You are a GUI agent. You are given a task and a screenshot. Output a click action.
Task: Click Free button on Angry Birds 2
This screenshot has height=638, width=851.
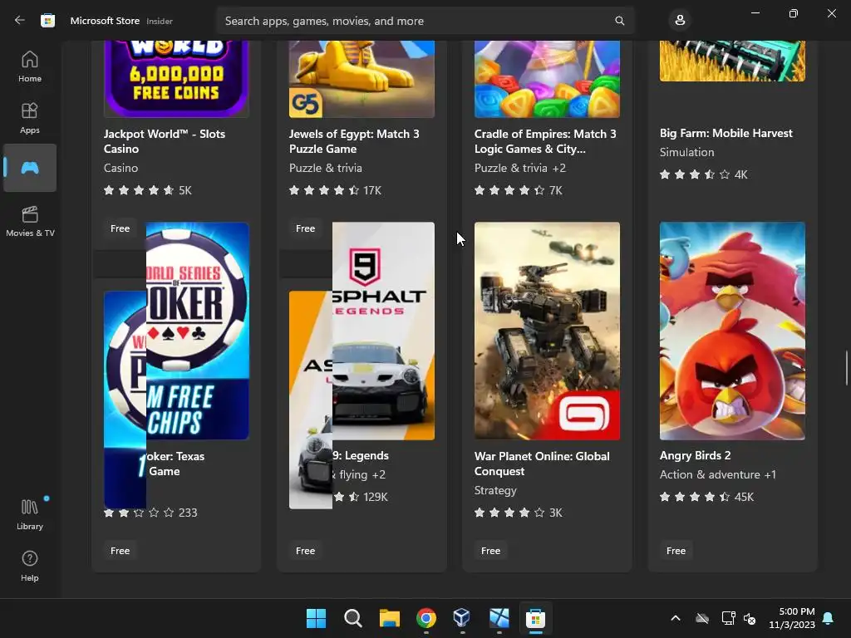(x=676, y=551)
